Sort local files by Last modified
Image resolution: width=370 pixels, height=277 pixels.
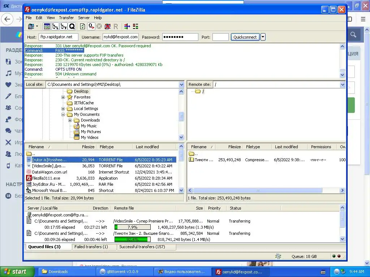(x=155, y=147)
